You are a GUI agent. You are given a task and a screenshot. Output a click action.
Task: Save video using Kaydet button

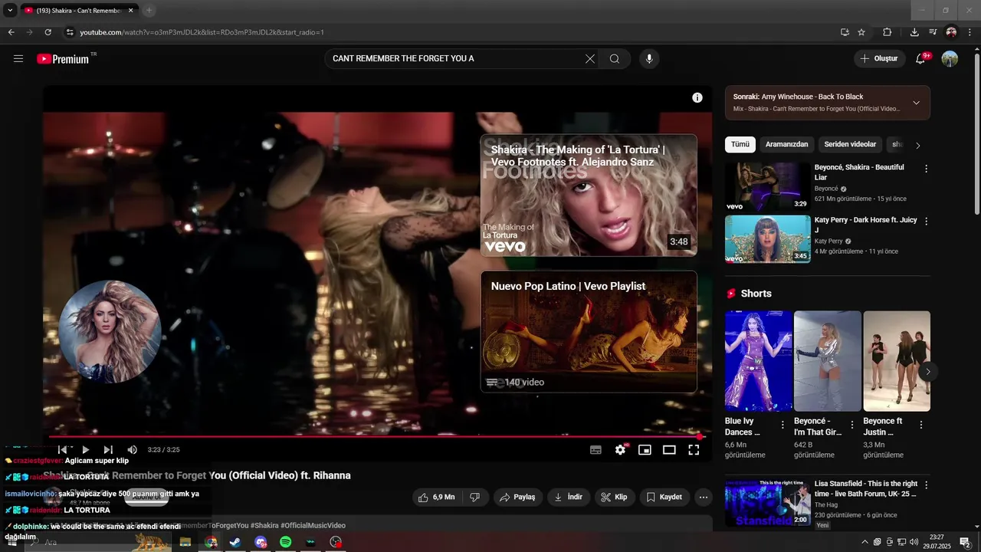[664, 497]
